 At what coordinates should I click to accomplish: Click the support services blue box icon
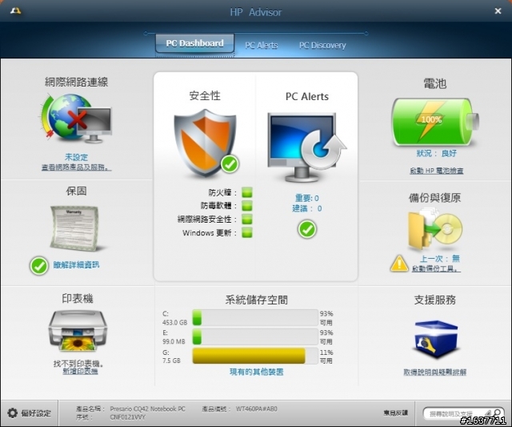click(x=436, y=340)
